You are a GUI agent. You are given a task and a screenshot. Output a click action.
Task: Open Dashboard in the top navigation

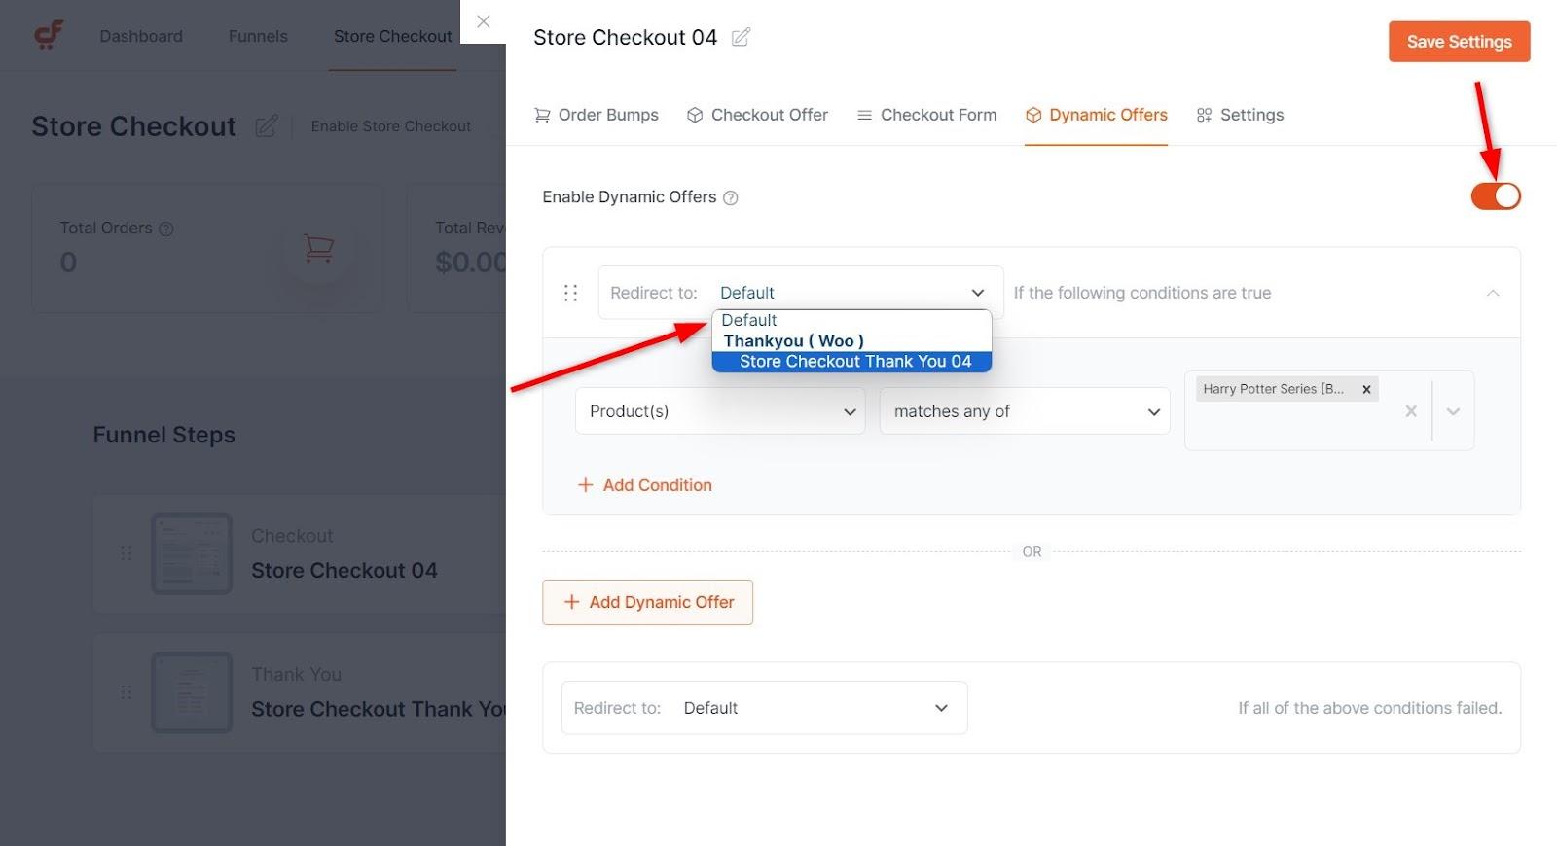pyautogui.click(x=141, y=36)
